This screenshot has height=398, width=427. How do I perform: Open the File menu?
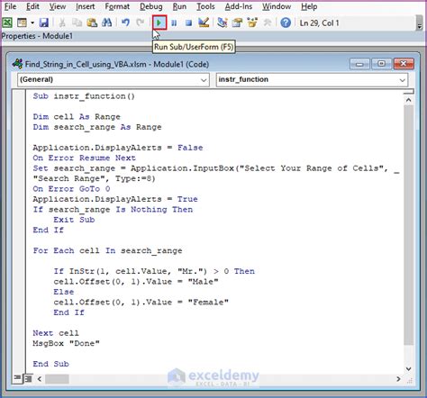[10, 6]
